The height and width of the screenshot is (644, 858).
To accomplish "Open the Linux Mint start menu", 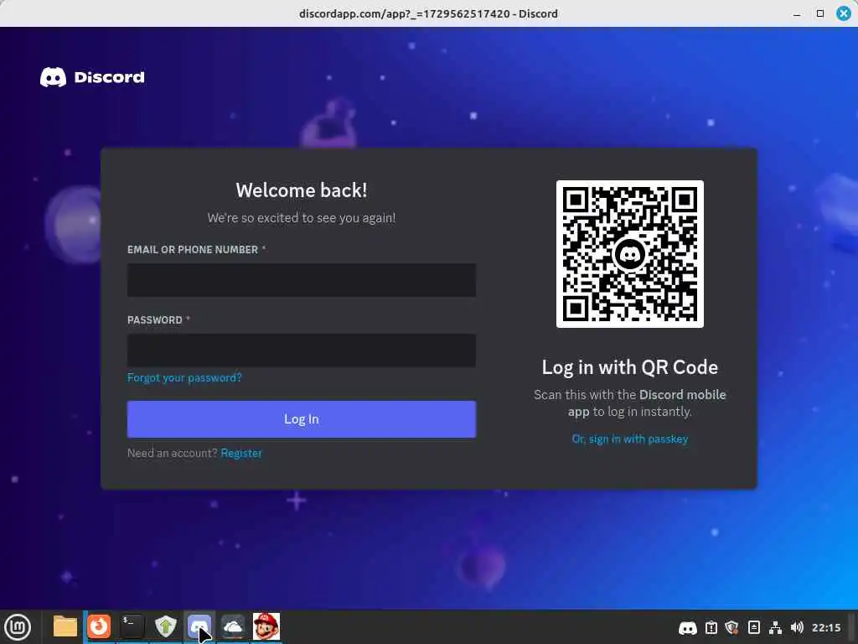I will [18, 627].
